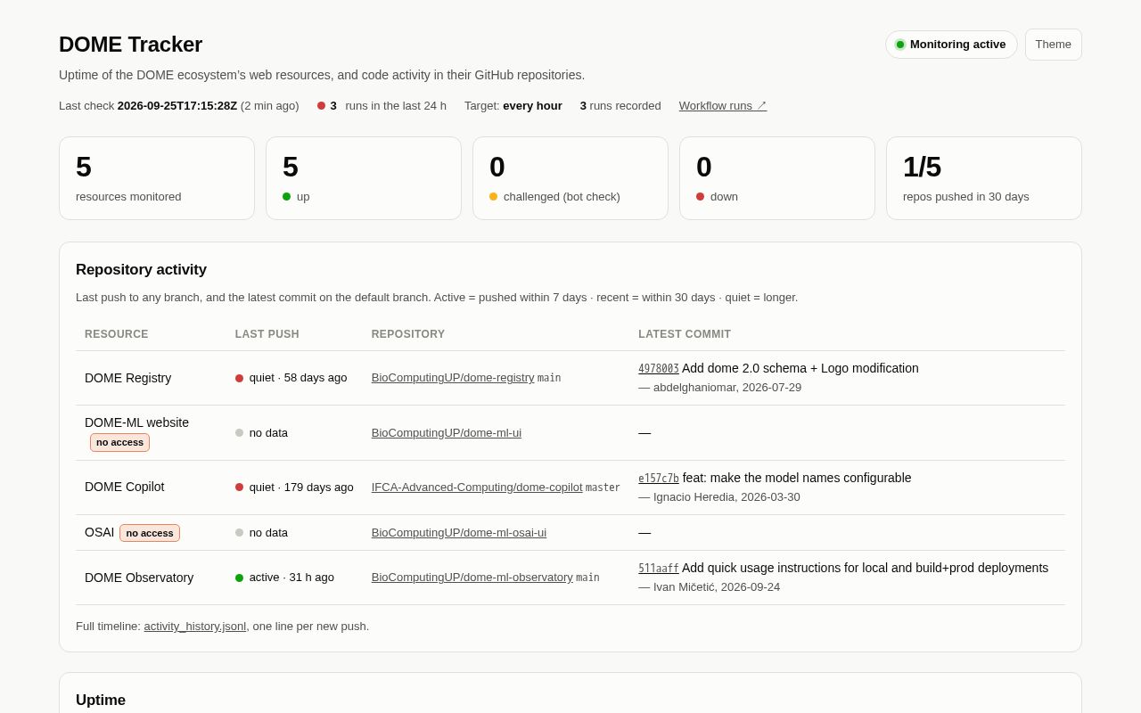The image size is (1141, 713).
Task: Click 'Ignacio Heredia, 2026-03-30' commit author text
Action: 726,497
